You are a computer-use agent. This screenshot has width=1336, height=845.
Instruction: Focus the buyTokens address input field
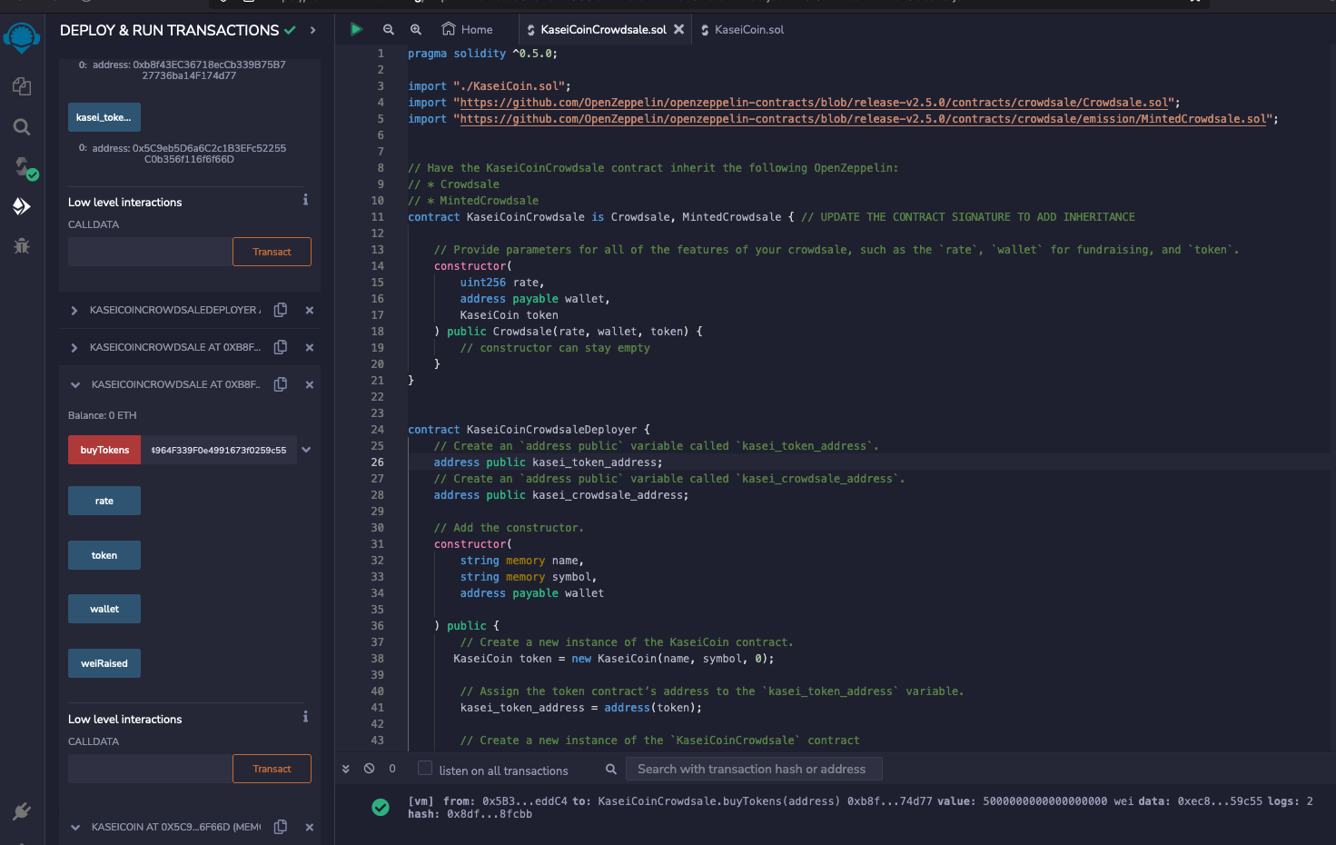pyautogui.click(x=219, y=450)
